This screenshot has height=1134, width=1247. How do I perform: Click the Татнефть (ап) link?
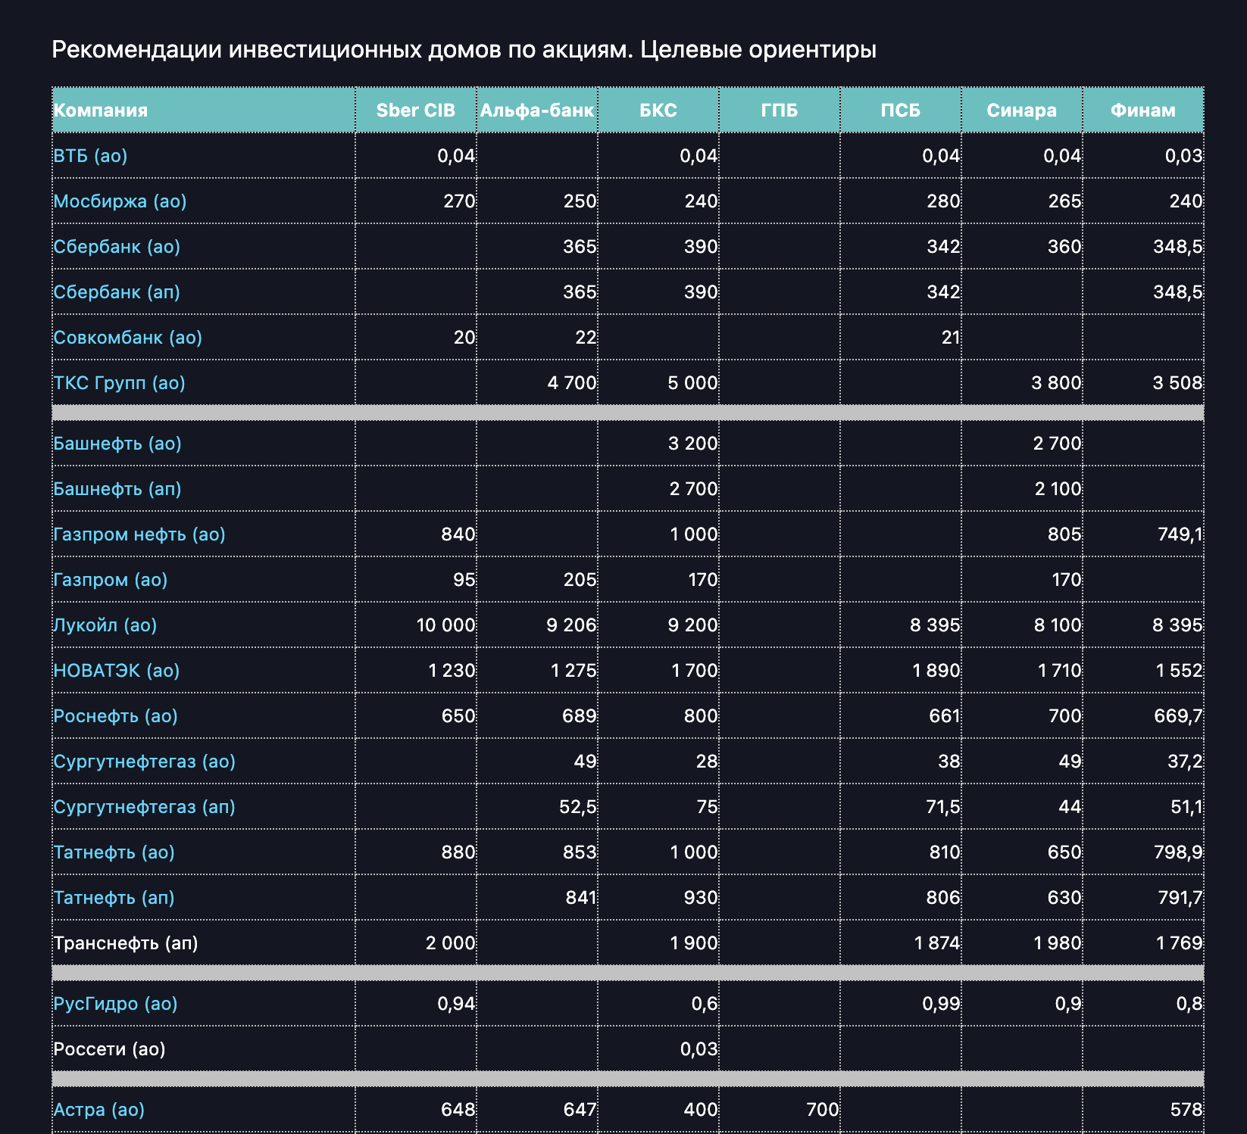point(114,898)
